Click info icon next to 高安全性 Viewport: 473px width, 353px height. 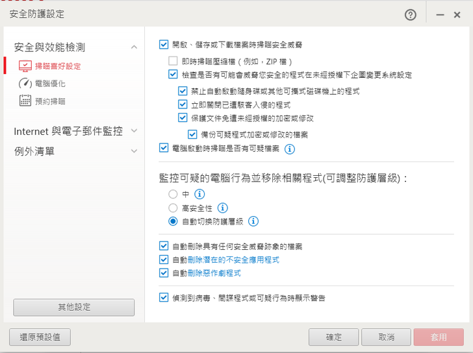tap(223, 208)
